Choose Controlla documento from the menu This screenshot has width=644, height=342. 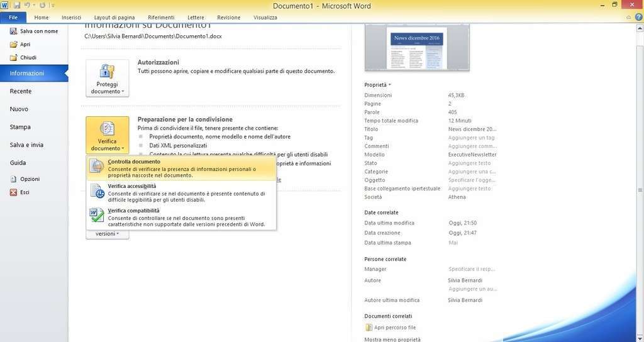click(181, 168)
